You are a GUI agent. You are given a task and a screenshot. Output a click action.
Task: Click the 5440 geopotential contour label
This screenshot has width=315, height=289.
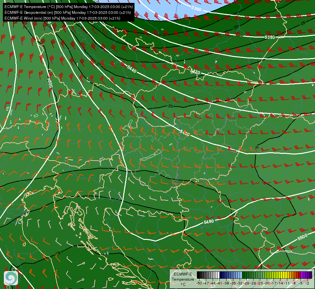pyautogui.click(x=132, y=69)
